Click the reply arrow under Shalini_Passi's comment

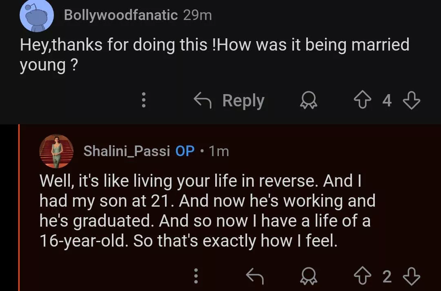click(255, 277)
